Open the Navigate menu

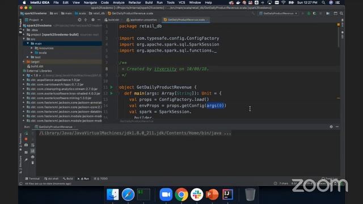point(90,2)
